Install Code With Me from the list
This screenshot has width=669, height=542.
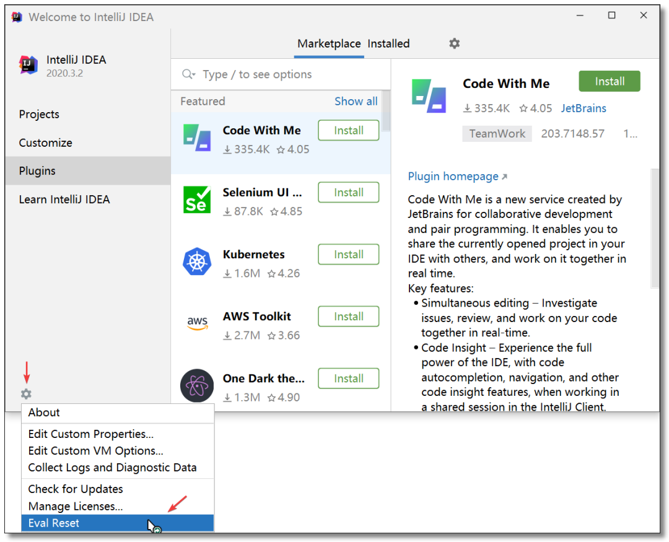pyautogui.click(x=349, y=130)
